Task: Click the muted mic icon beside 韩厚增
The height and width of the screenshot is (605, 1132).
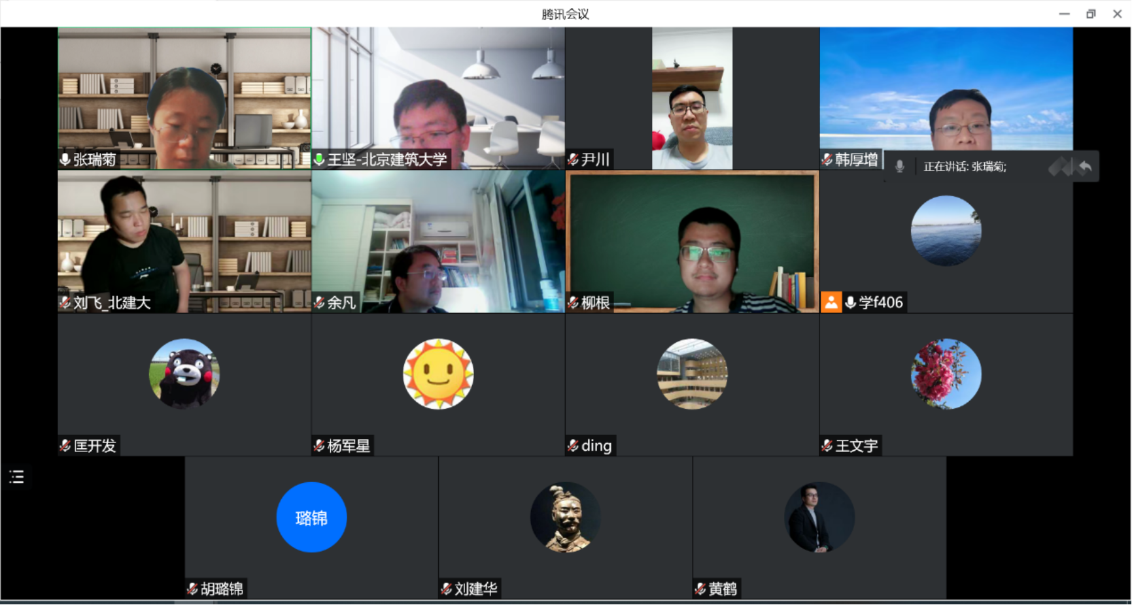Action: (x=827, y=159)
